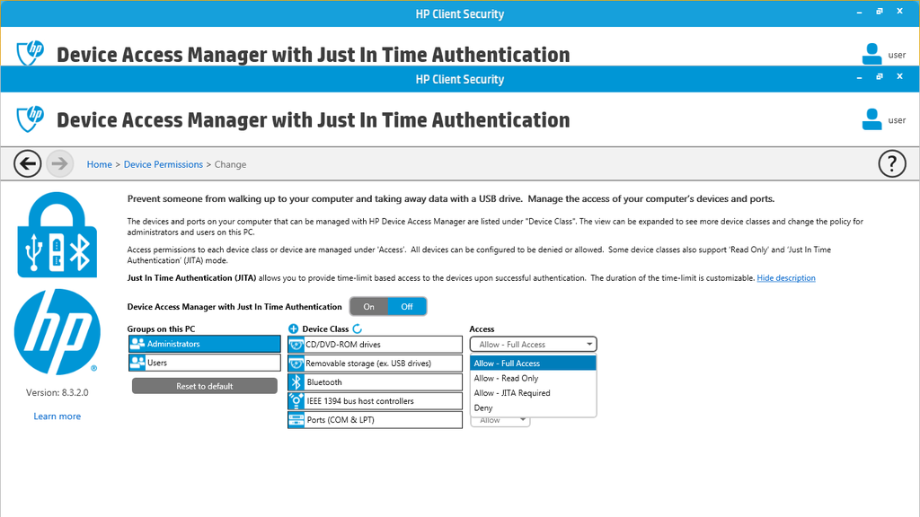Select the Administrators group row
This screenshot has width=920, height=517.
coord(204,344)
